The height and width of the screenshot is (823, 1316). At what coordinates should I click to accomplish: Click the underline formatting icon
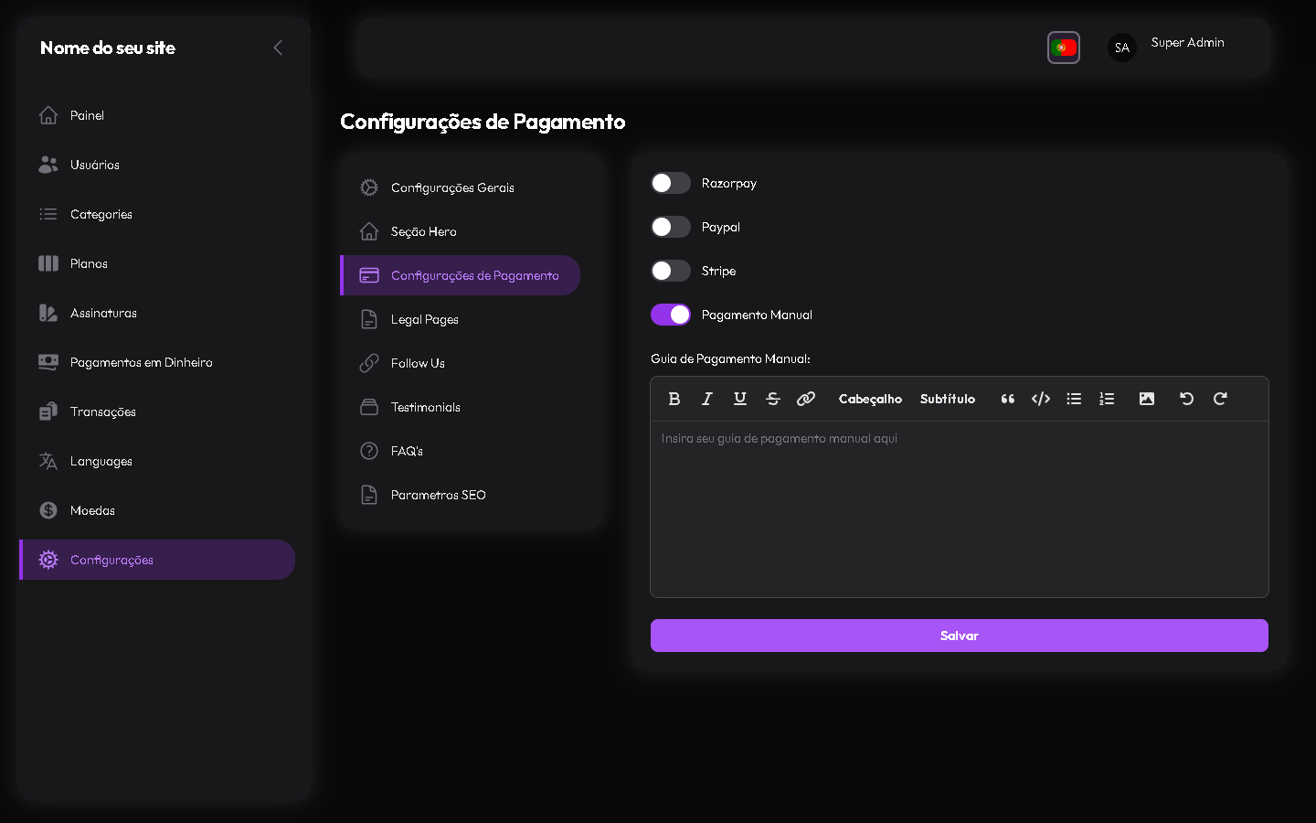[740, 399]
